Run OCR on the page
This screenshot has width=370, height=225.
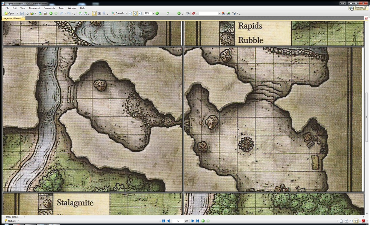[x=45, y=13]
